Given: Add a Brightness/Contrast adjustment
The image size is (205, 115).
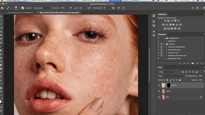Looking at the screenshot, I should coord(165,21).
